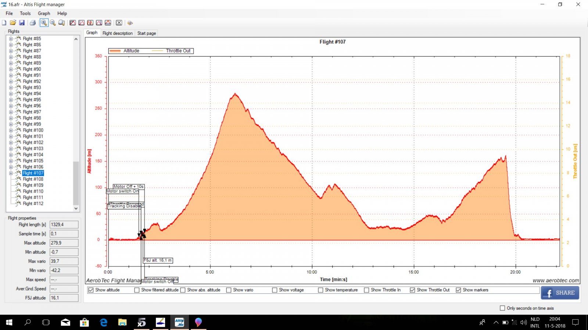Expand Flight #92 tree node

click(x=11, y=81)
